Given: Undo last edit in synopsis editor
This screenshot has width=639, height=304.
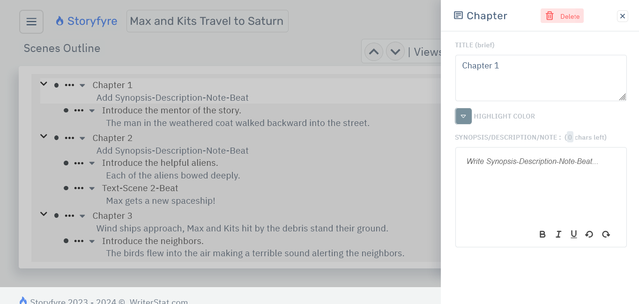Looking at the screenshot, I should pos(589,234).
